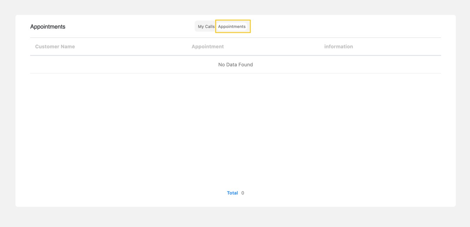Click the total count value 0
The image size is (470, 227).
click(243, 193)
